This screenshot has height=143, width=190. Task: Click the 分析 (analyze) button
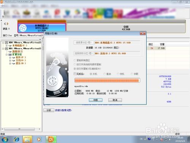click(x=49, y=110)
